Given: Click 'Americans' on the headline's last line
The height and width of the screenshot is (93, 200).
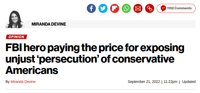Looking at the screenshot, I should (32, 70).
